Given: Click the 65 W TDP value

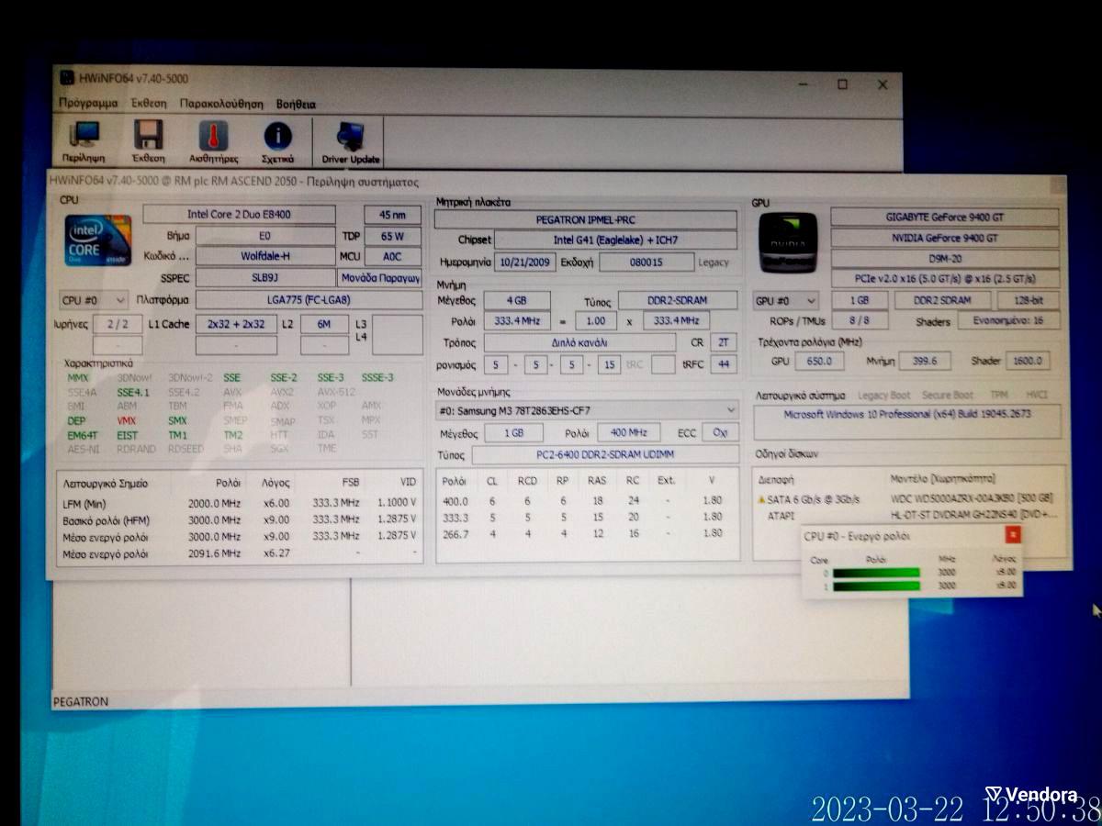Looking at the screenshot, I should (393, 236).
